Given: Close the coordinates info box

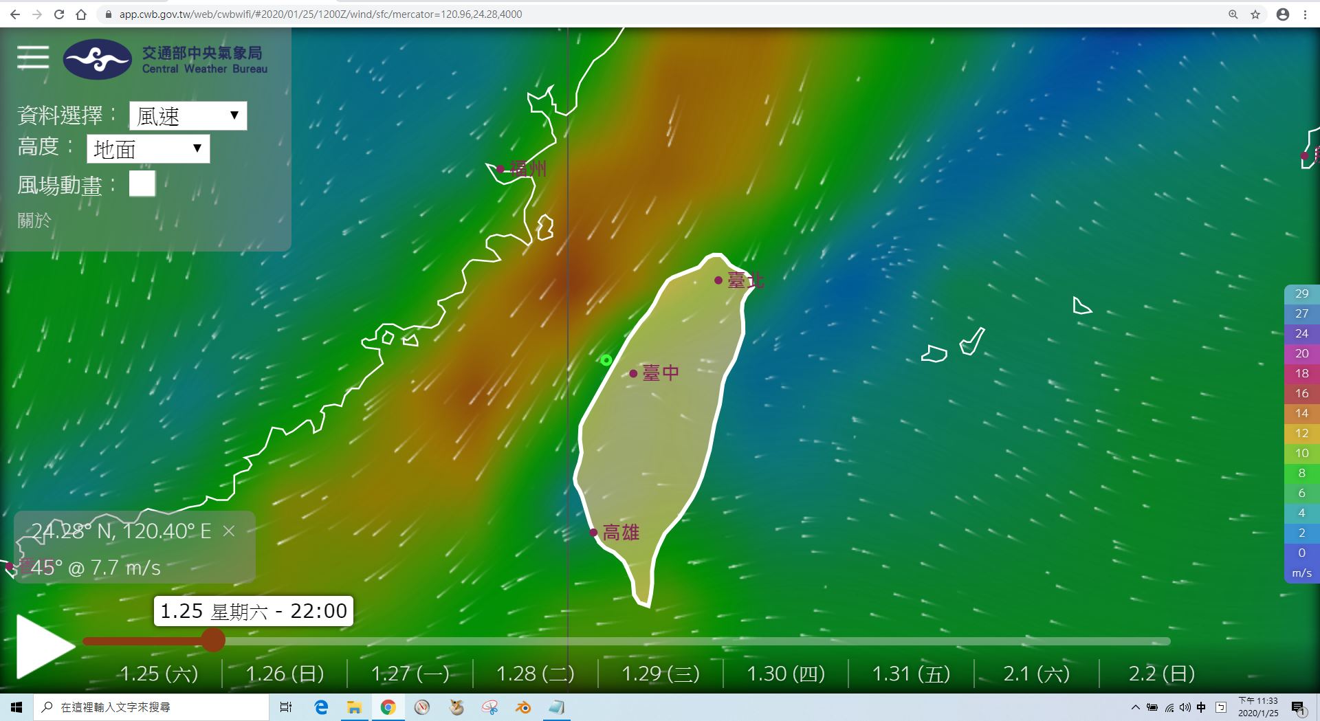Looking at the screenshot, I should coord(229,531).
